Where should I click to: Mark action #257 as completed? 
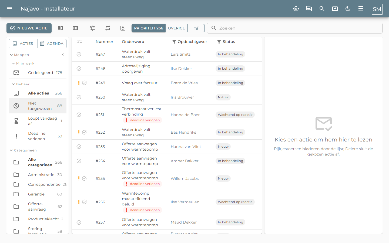point(79,222)
